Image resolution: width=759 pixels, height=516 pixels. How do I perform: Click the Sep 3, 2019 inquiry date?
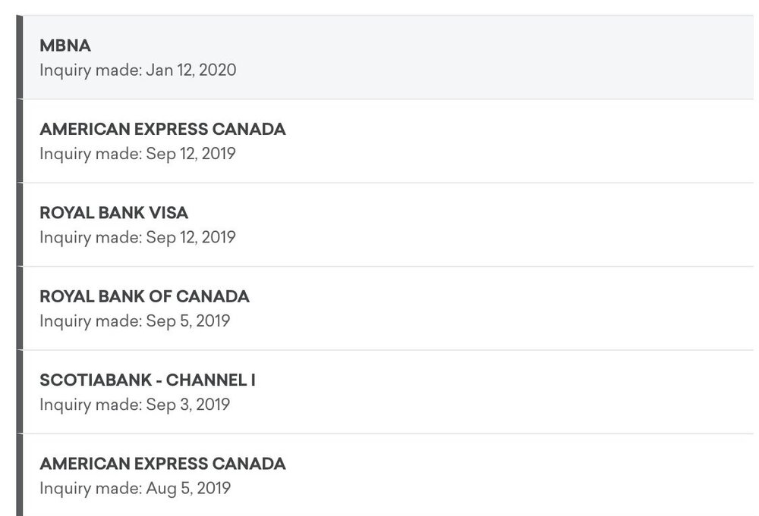pyautogui.click(x=134, y=405)
